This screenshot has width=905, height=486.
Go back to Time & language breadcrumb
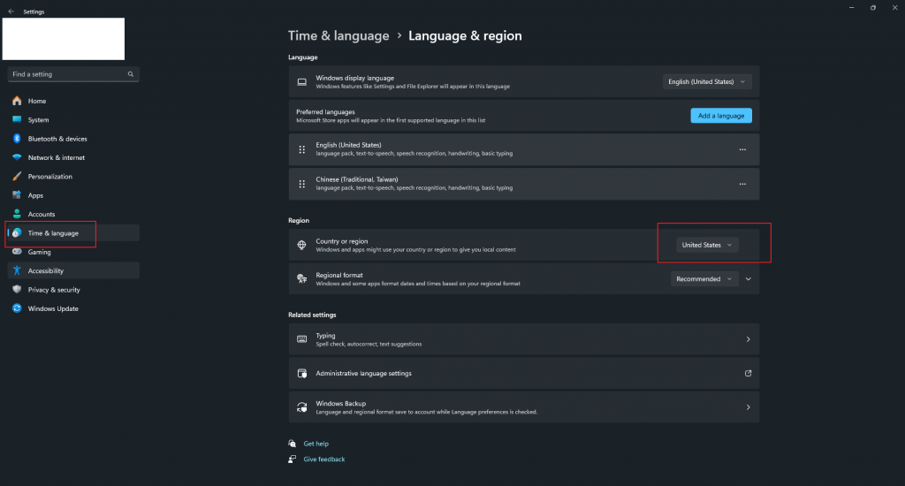338,35
